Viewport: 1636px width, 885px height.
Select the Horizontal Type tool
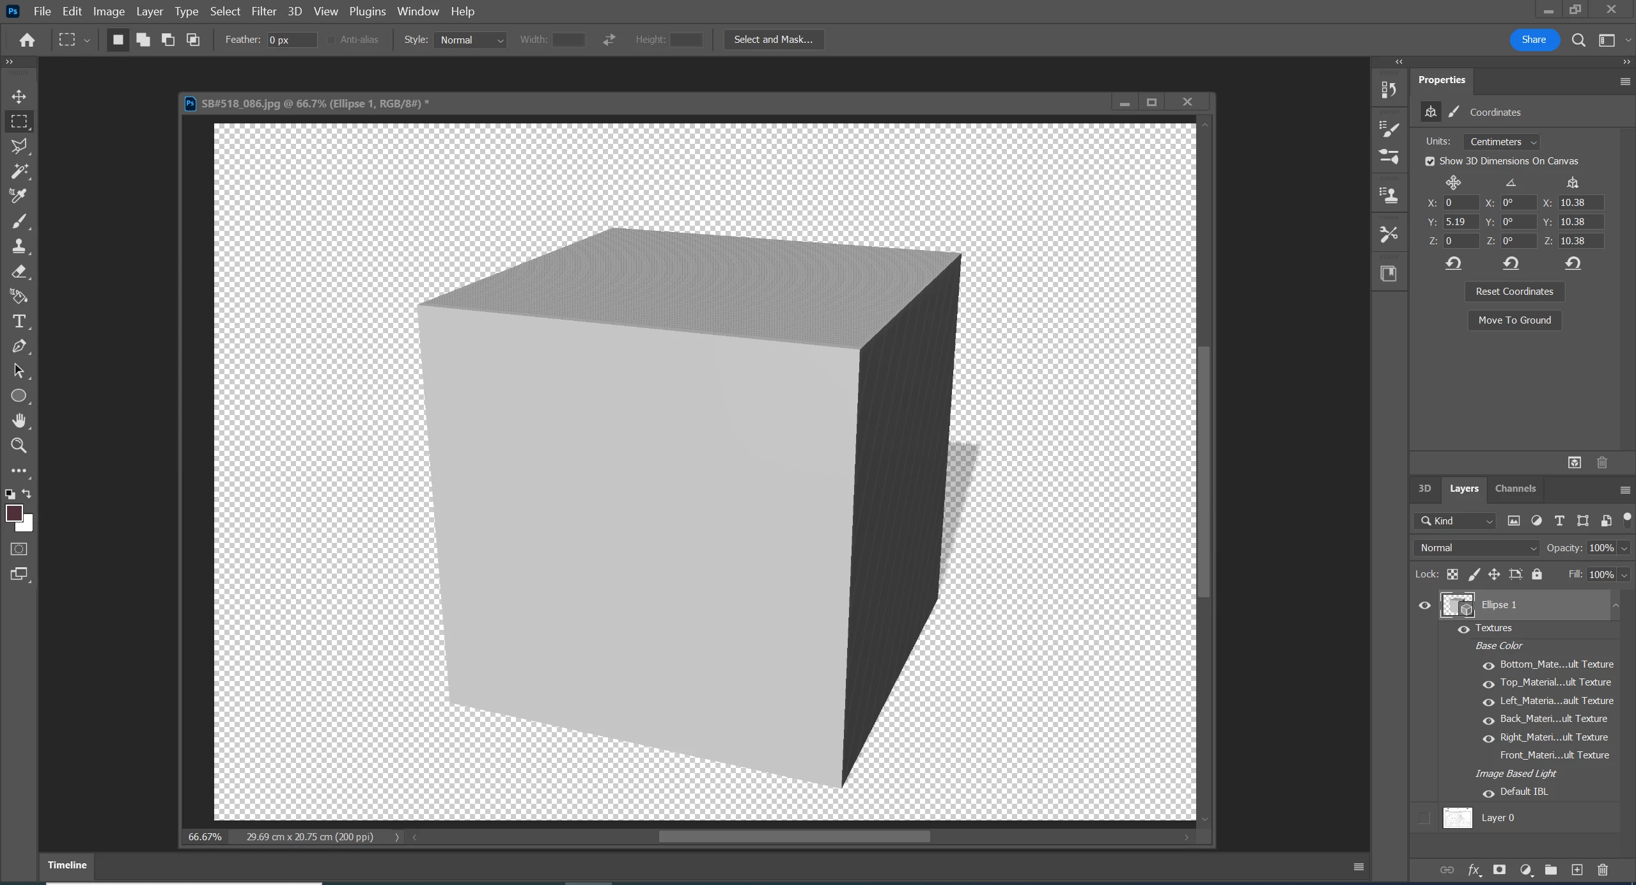tap(19, 321)
